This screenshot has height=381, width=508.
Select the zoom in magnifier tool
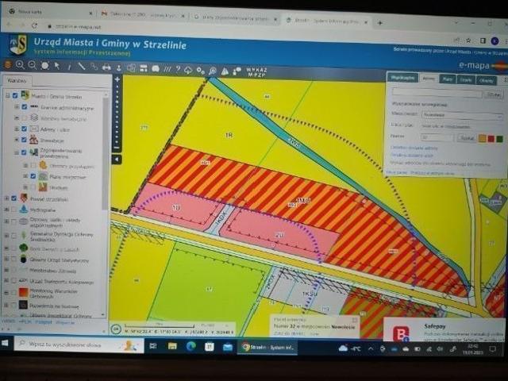[21, 65]
